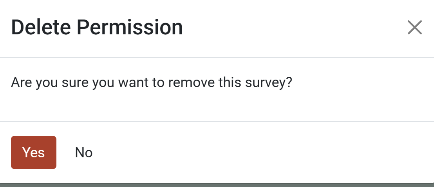Image resolution: width=434 pixels, height=187 pixels.
Task: Click the word "Permission" in the heading
Action: click(130, 28)
